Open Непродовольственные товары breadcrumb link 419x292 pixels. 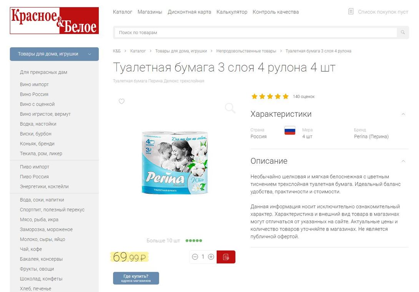246,51
